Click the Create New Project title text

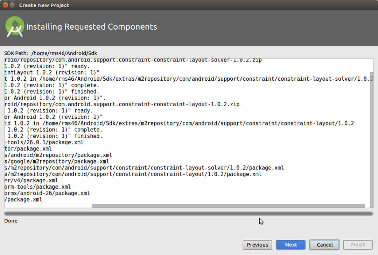tap(44, 5)
